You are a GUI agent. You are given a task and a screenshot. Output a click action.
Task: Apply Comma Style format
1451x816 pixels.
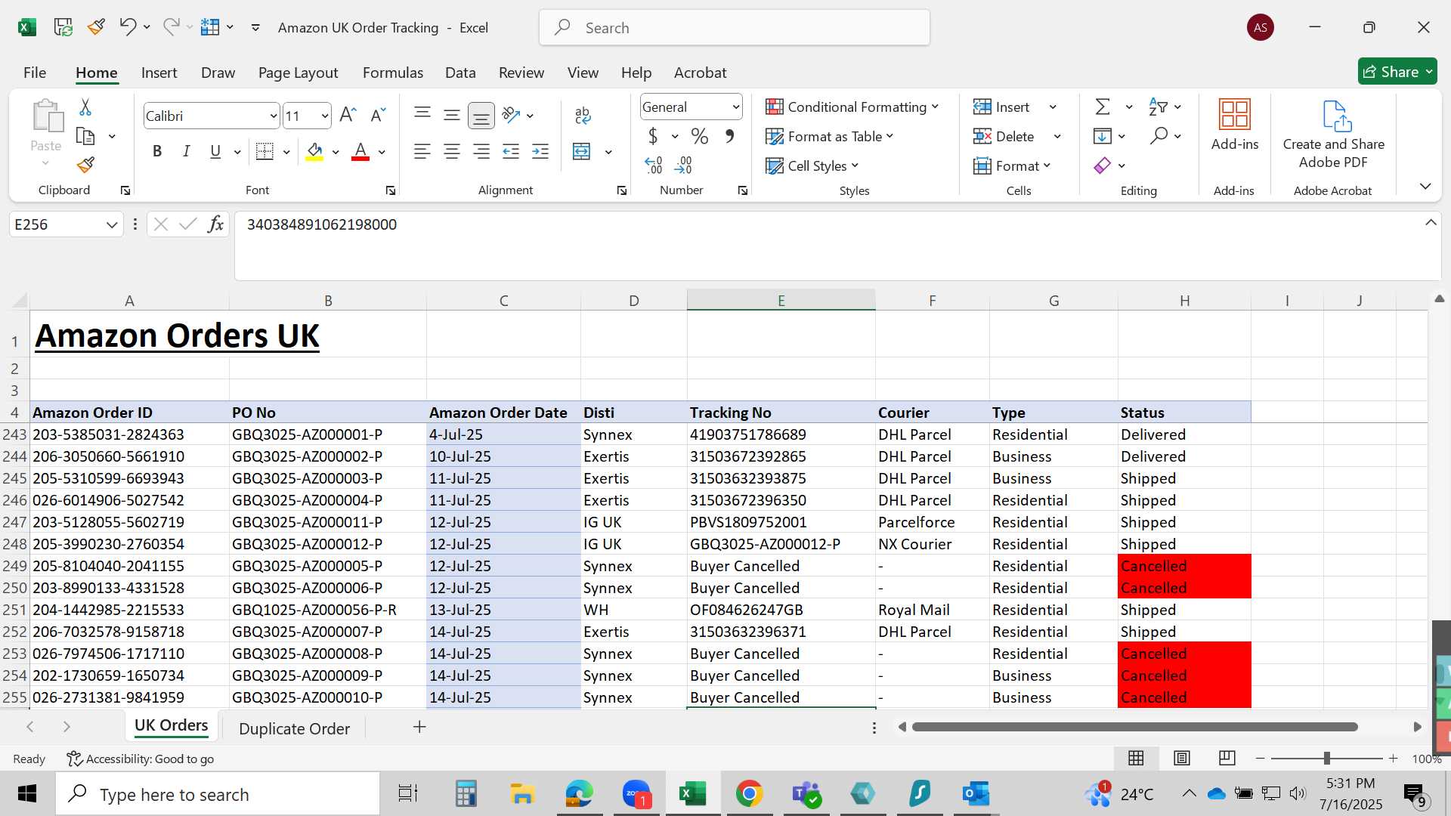point(729,136)
